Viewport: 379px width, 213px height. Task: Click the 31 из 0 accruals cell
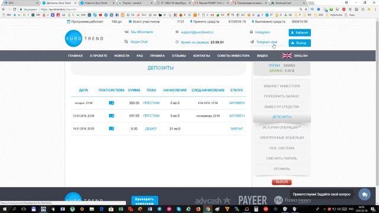coord(175,129)
